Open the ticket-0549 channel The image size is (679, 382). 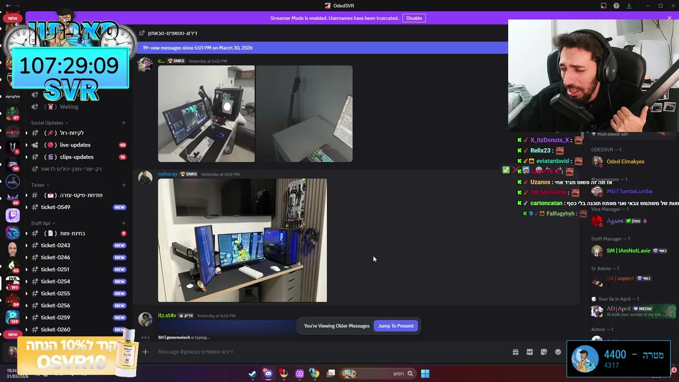coord(78,207)
